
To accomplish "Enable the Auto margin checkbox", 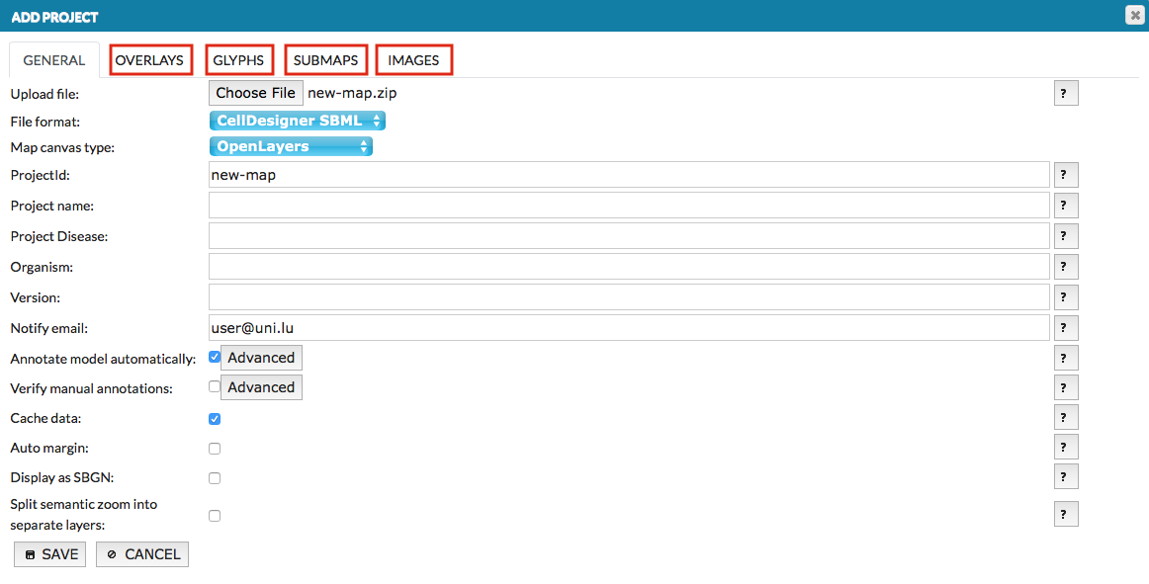I will 215,449.
